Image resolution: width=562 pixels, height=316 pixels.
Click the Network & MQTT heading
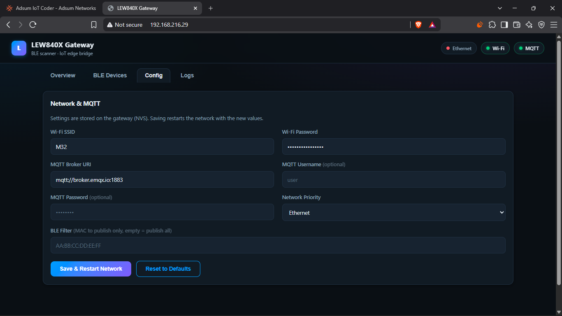point(75,104)
